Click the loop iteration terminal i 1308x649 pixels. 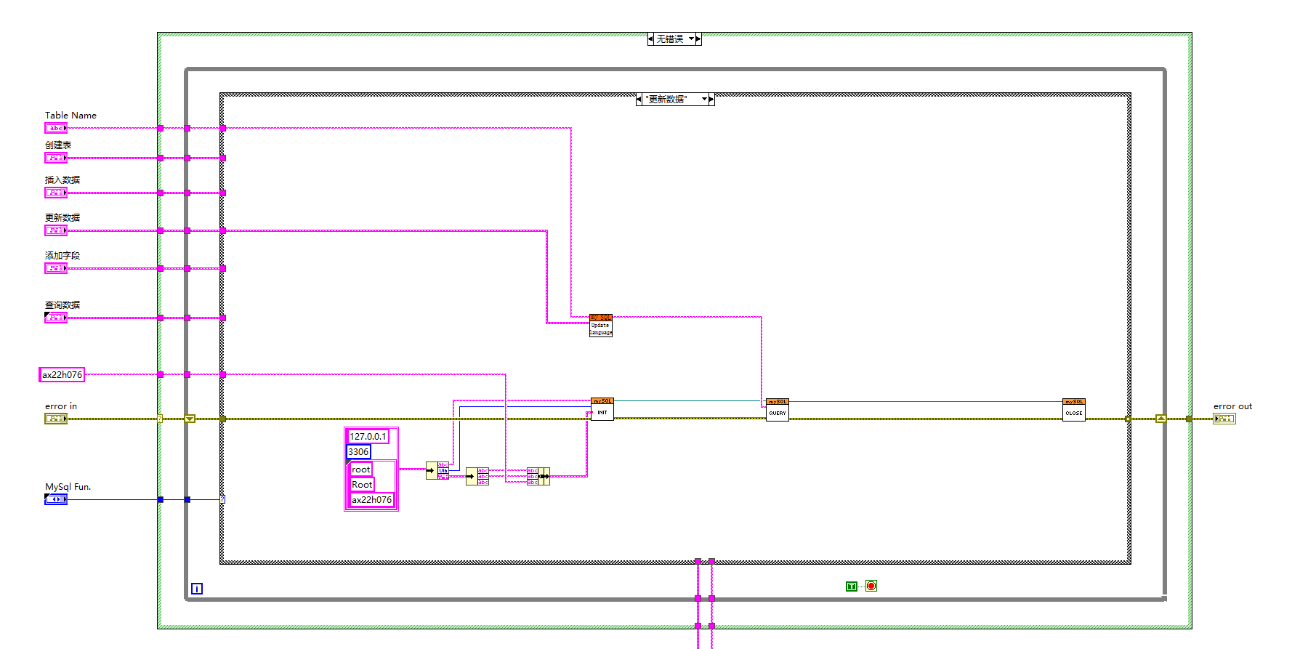coord(197,589)
